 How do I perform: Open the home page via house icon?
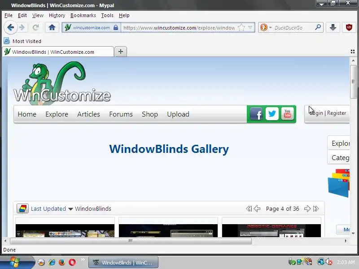(x=52, y=28)
